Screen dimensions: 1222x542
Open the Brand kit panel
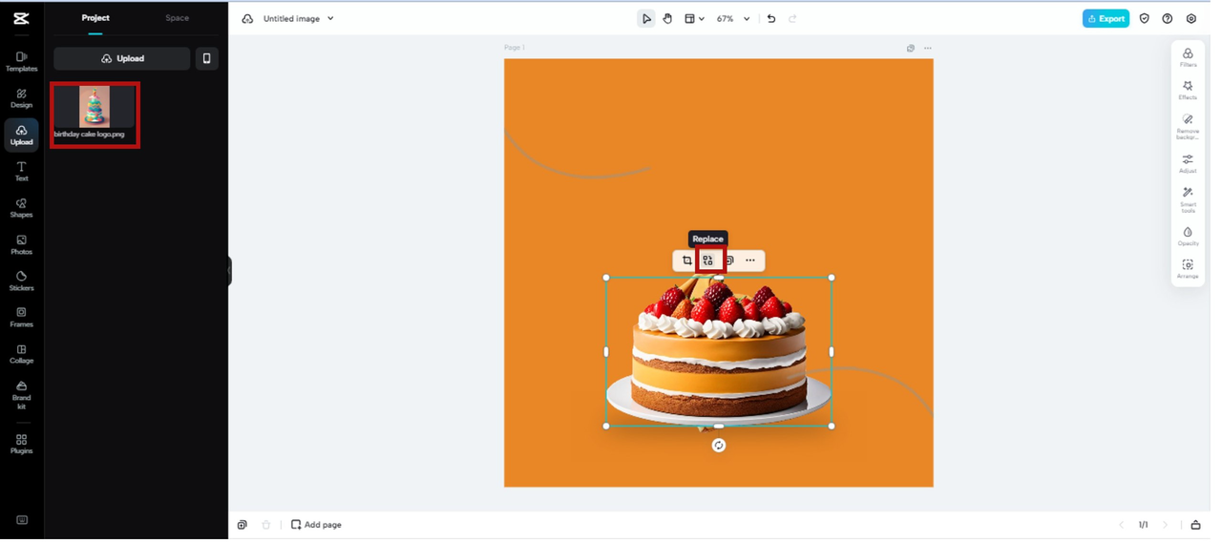pos(21,395)
